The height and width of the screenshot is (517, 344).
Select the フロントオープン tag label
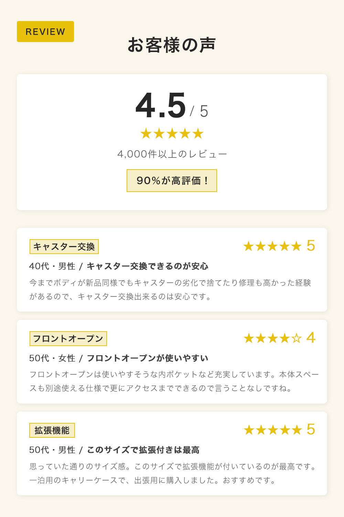(x=68, y=338)
